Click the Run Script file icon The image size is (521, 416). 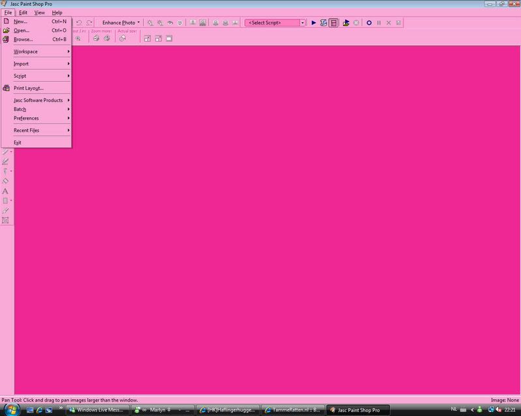tap(346, 23)
